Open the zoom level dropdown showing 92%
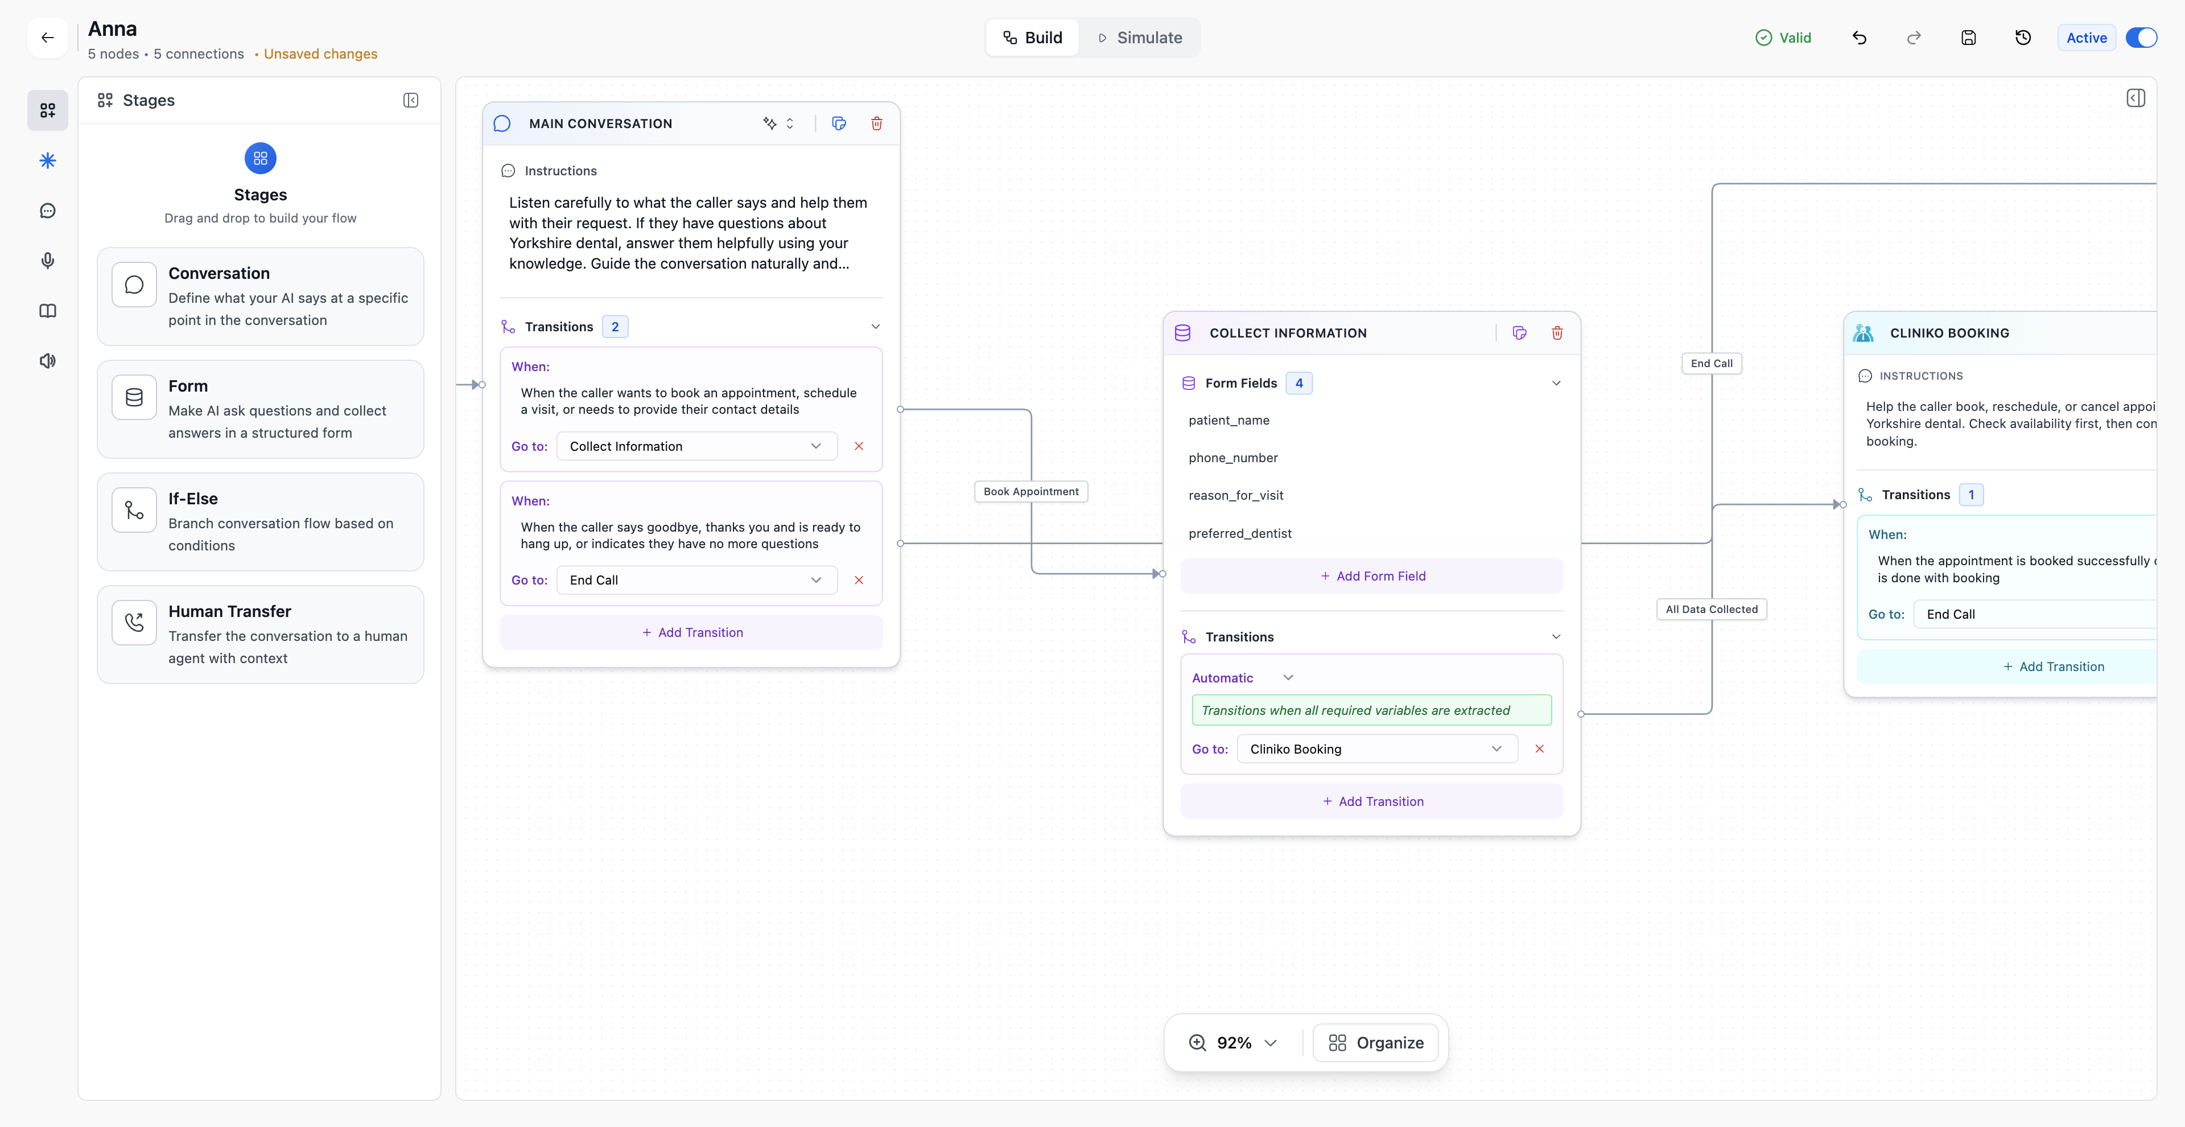Screen dimensions: 2185x1127 click(1233, 1042)
